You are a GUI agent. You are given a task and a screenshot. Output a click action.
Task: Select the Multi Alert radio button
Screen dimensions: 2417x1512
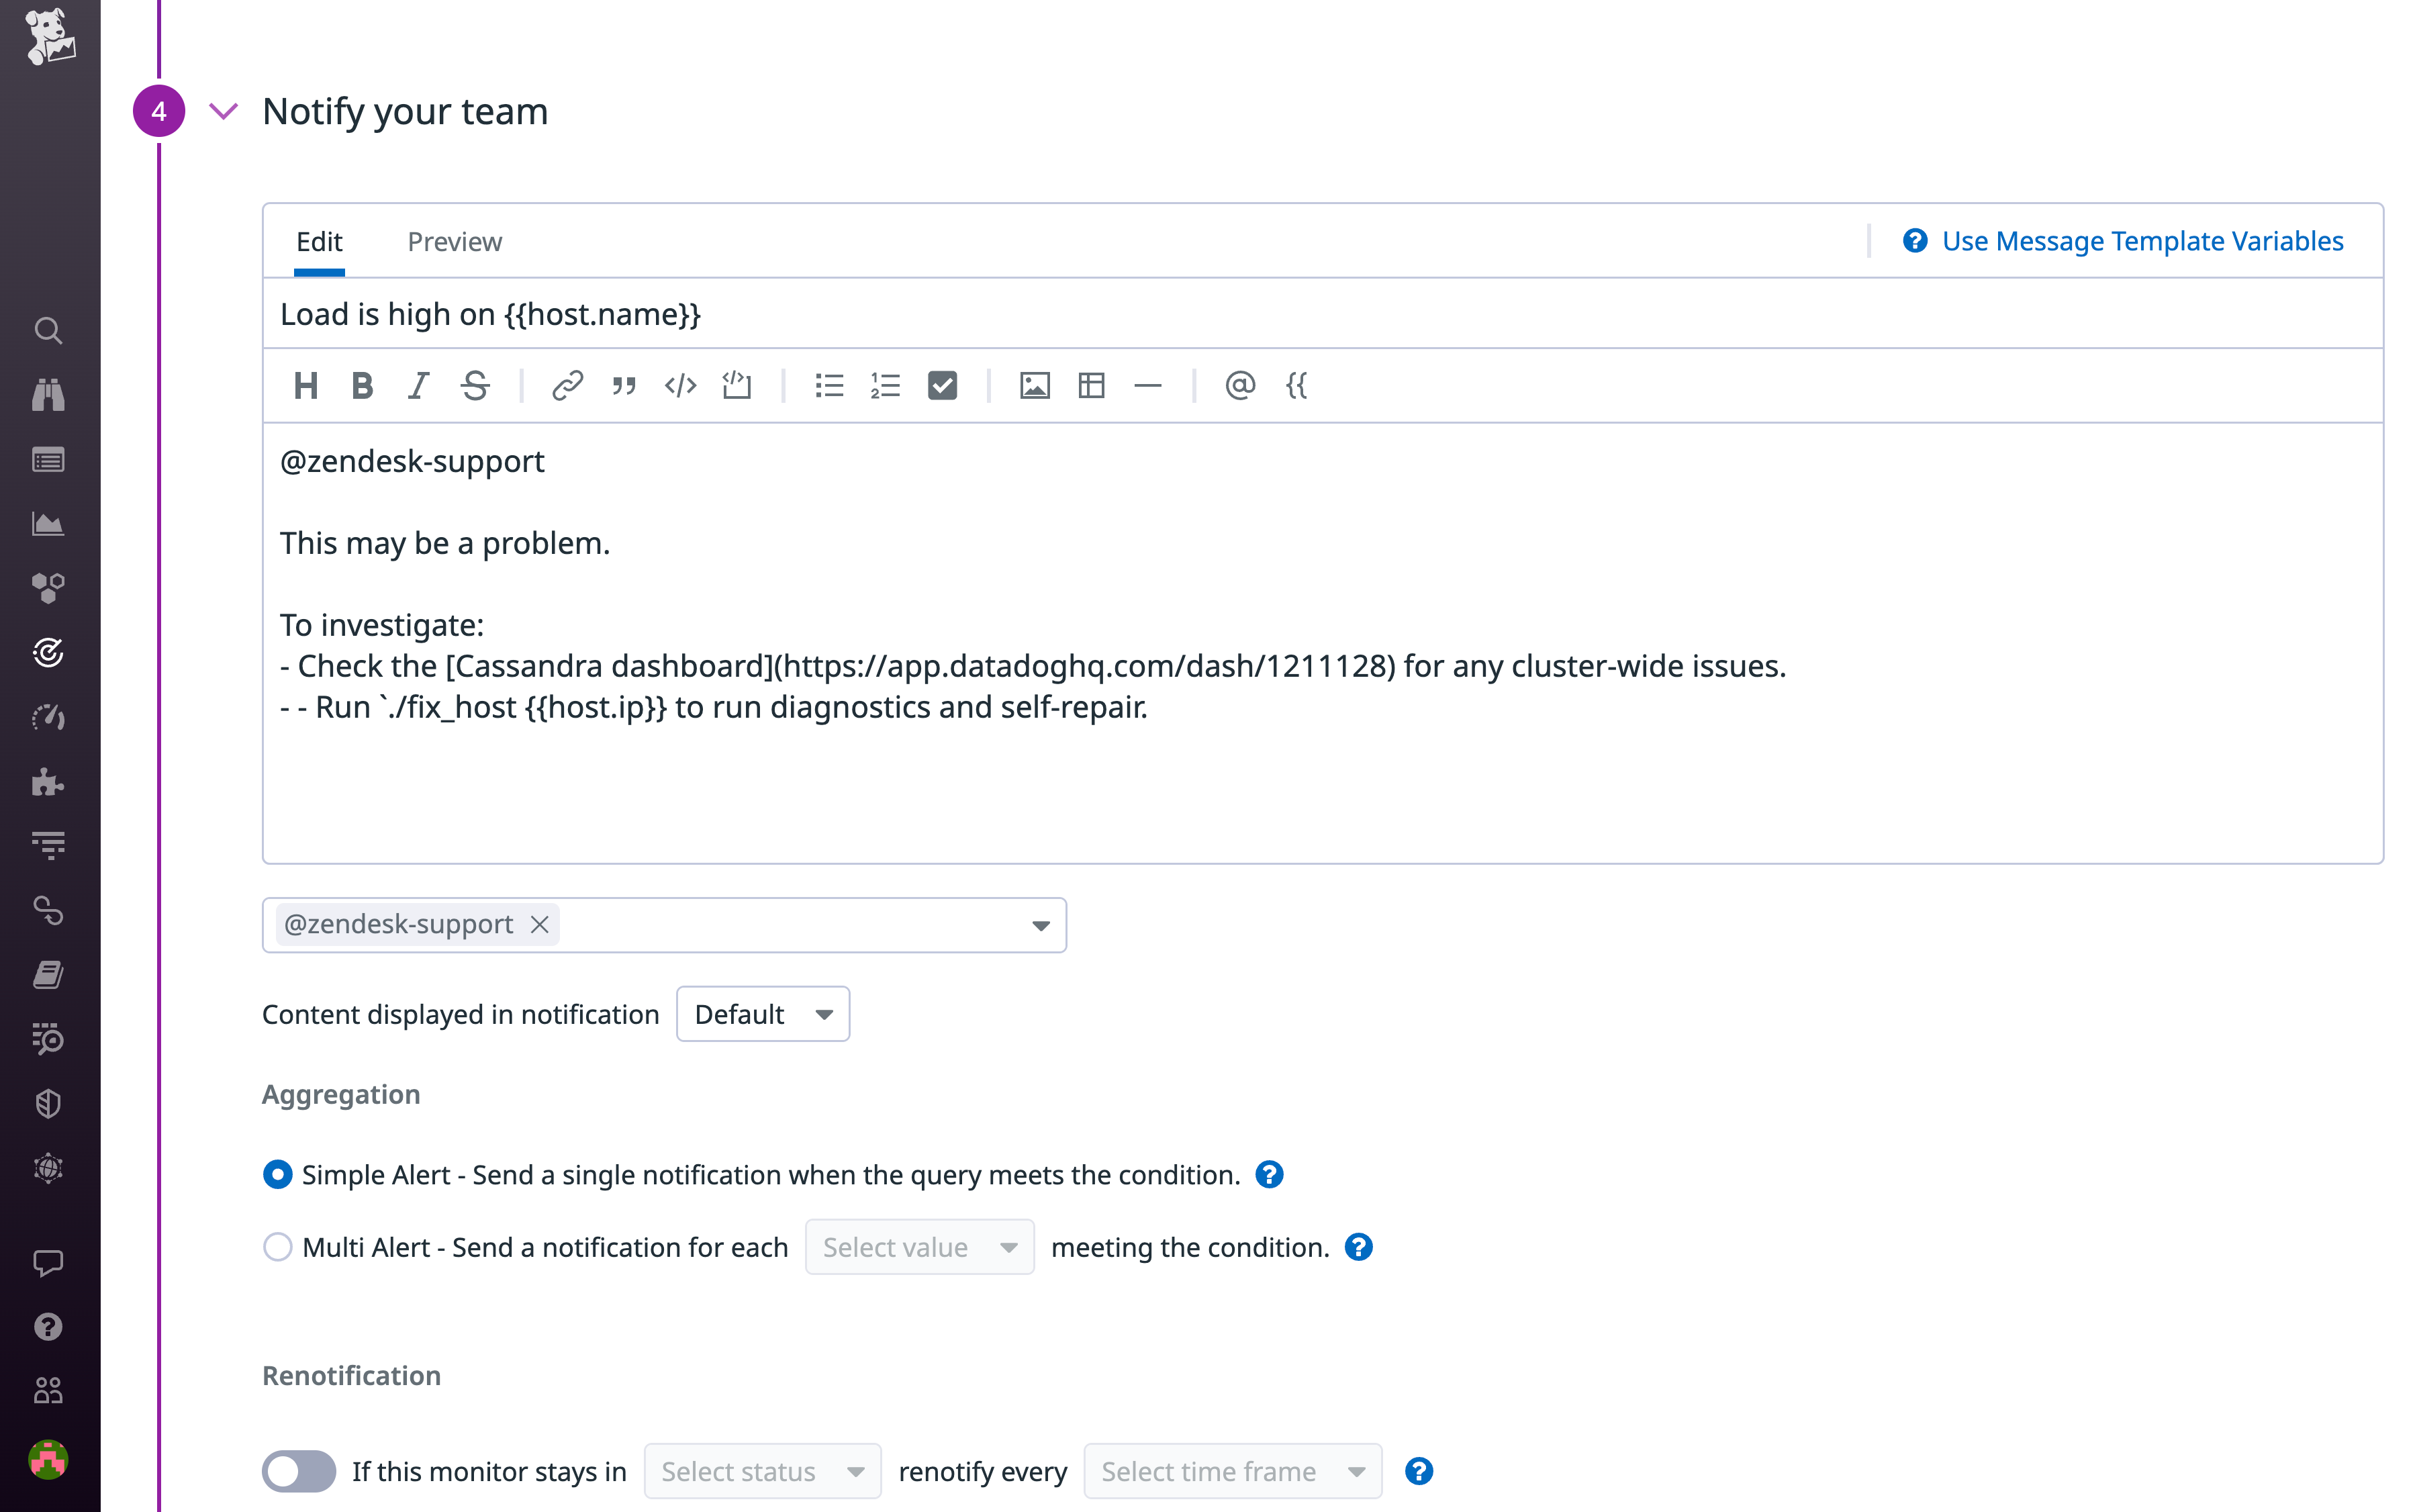[277, 1247]
